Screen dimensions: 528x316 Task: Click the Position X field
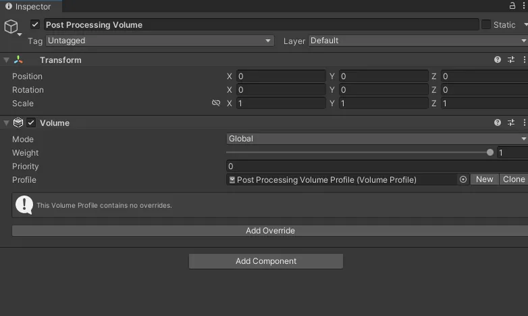(281, 76)
